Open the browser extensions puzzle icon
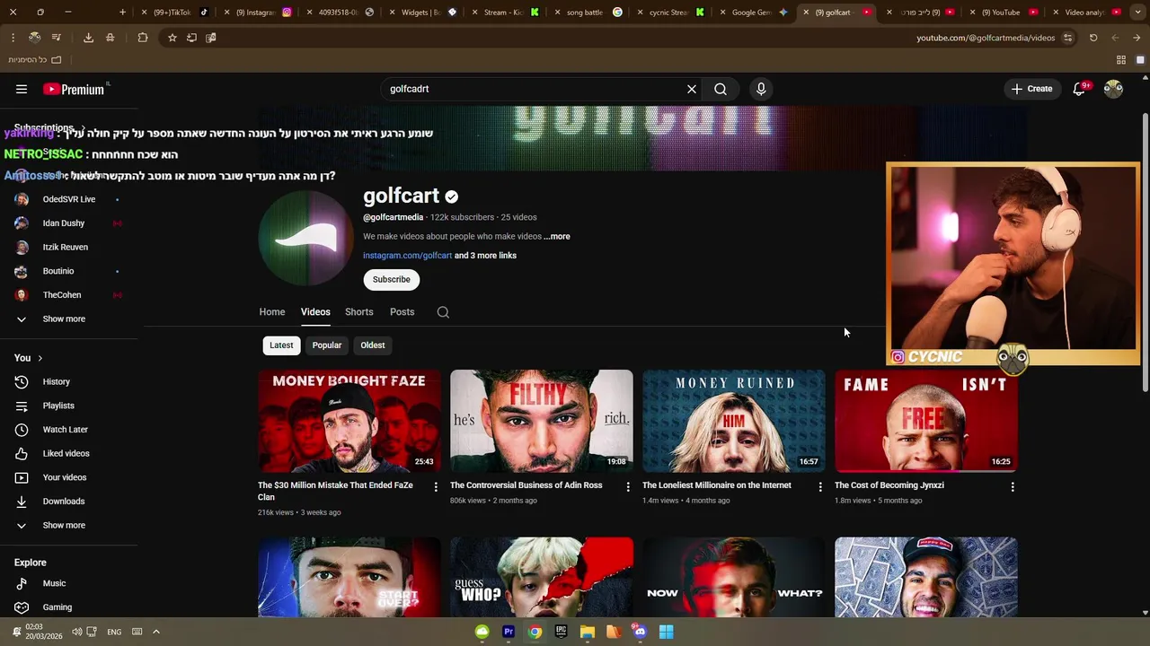This screenshot has width=1150, height=646. 143,38
